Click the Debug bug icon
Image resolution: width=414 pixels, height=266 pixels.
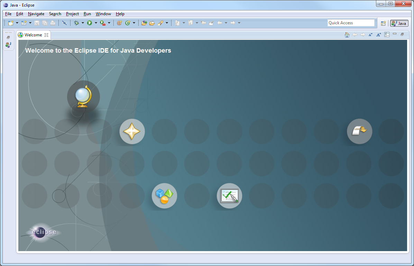[x=76, y=23]
